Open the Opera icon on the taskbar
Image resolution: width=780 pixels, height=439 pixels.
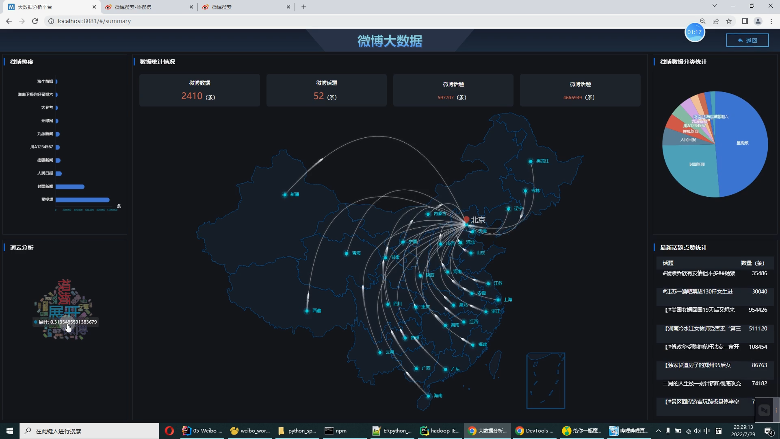pyautogui.click(x=169, y=431)
